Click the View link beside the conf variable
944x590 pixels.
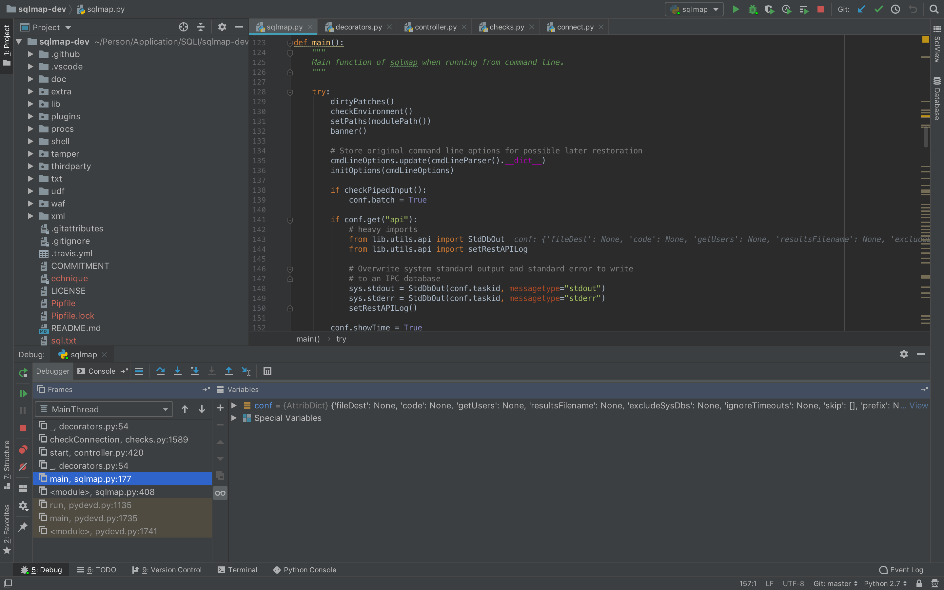[x=919, y=405]
